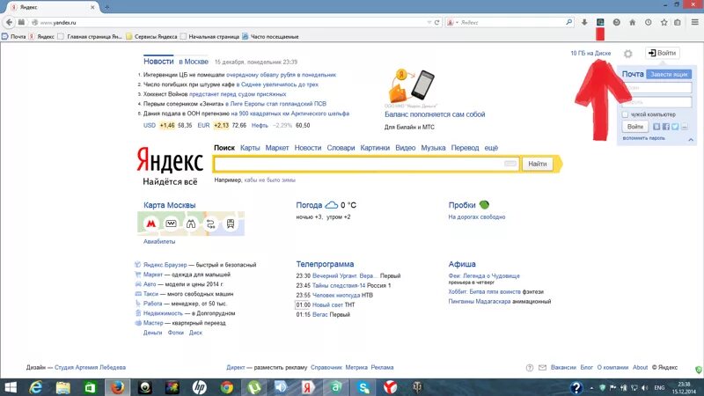Image resolution: width=704 pixels, height=396 pixels.
Task: Open the 'Часто посещаемые' bookmark item
Action: [x=271, y=36]
